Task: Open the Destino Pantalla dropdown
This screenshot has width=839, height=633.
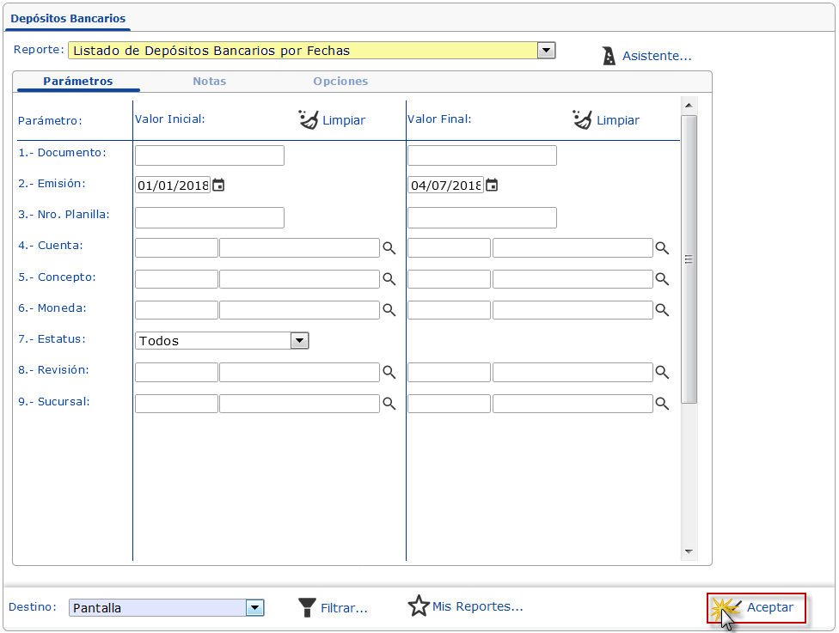Action: tap(254, 607)
